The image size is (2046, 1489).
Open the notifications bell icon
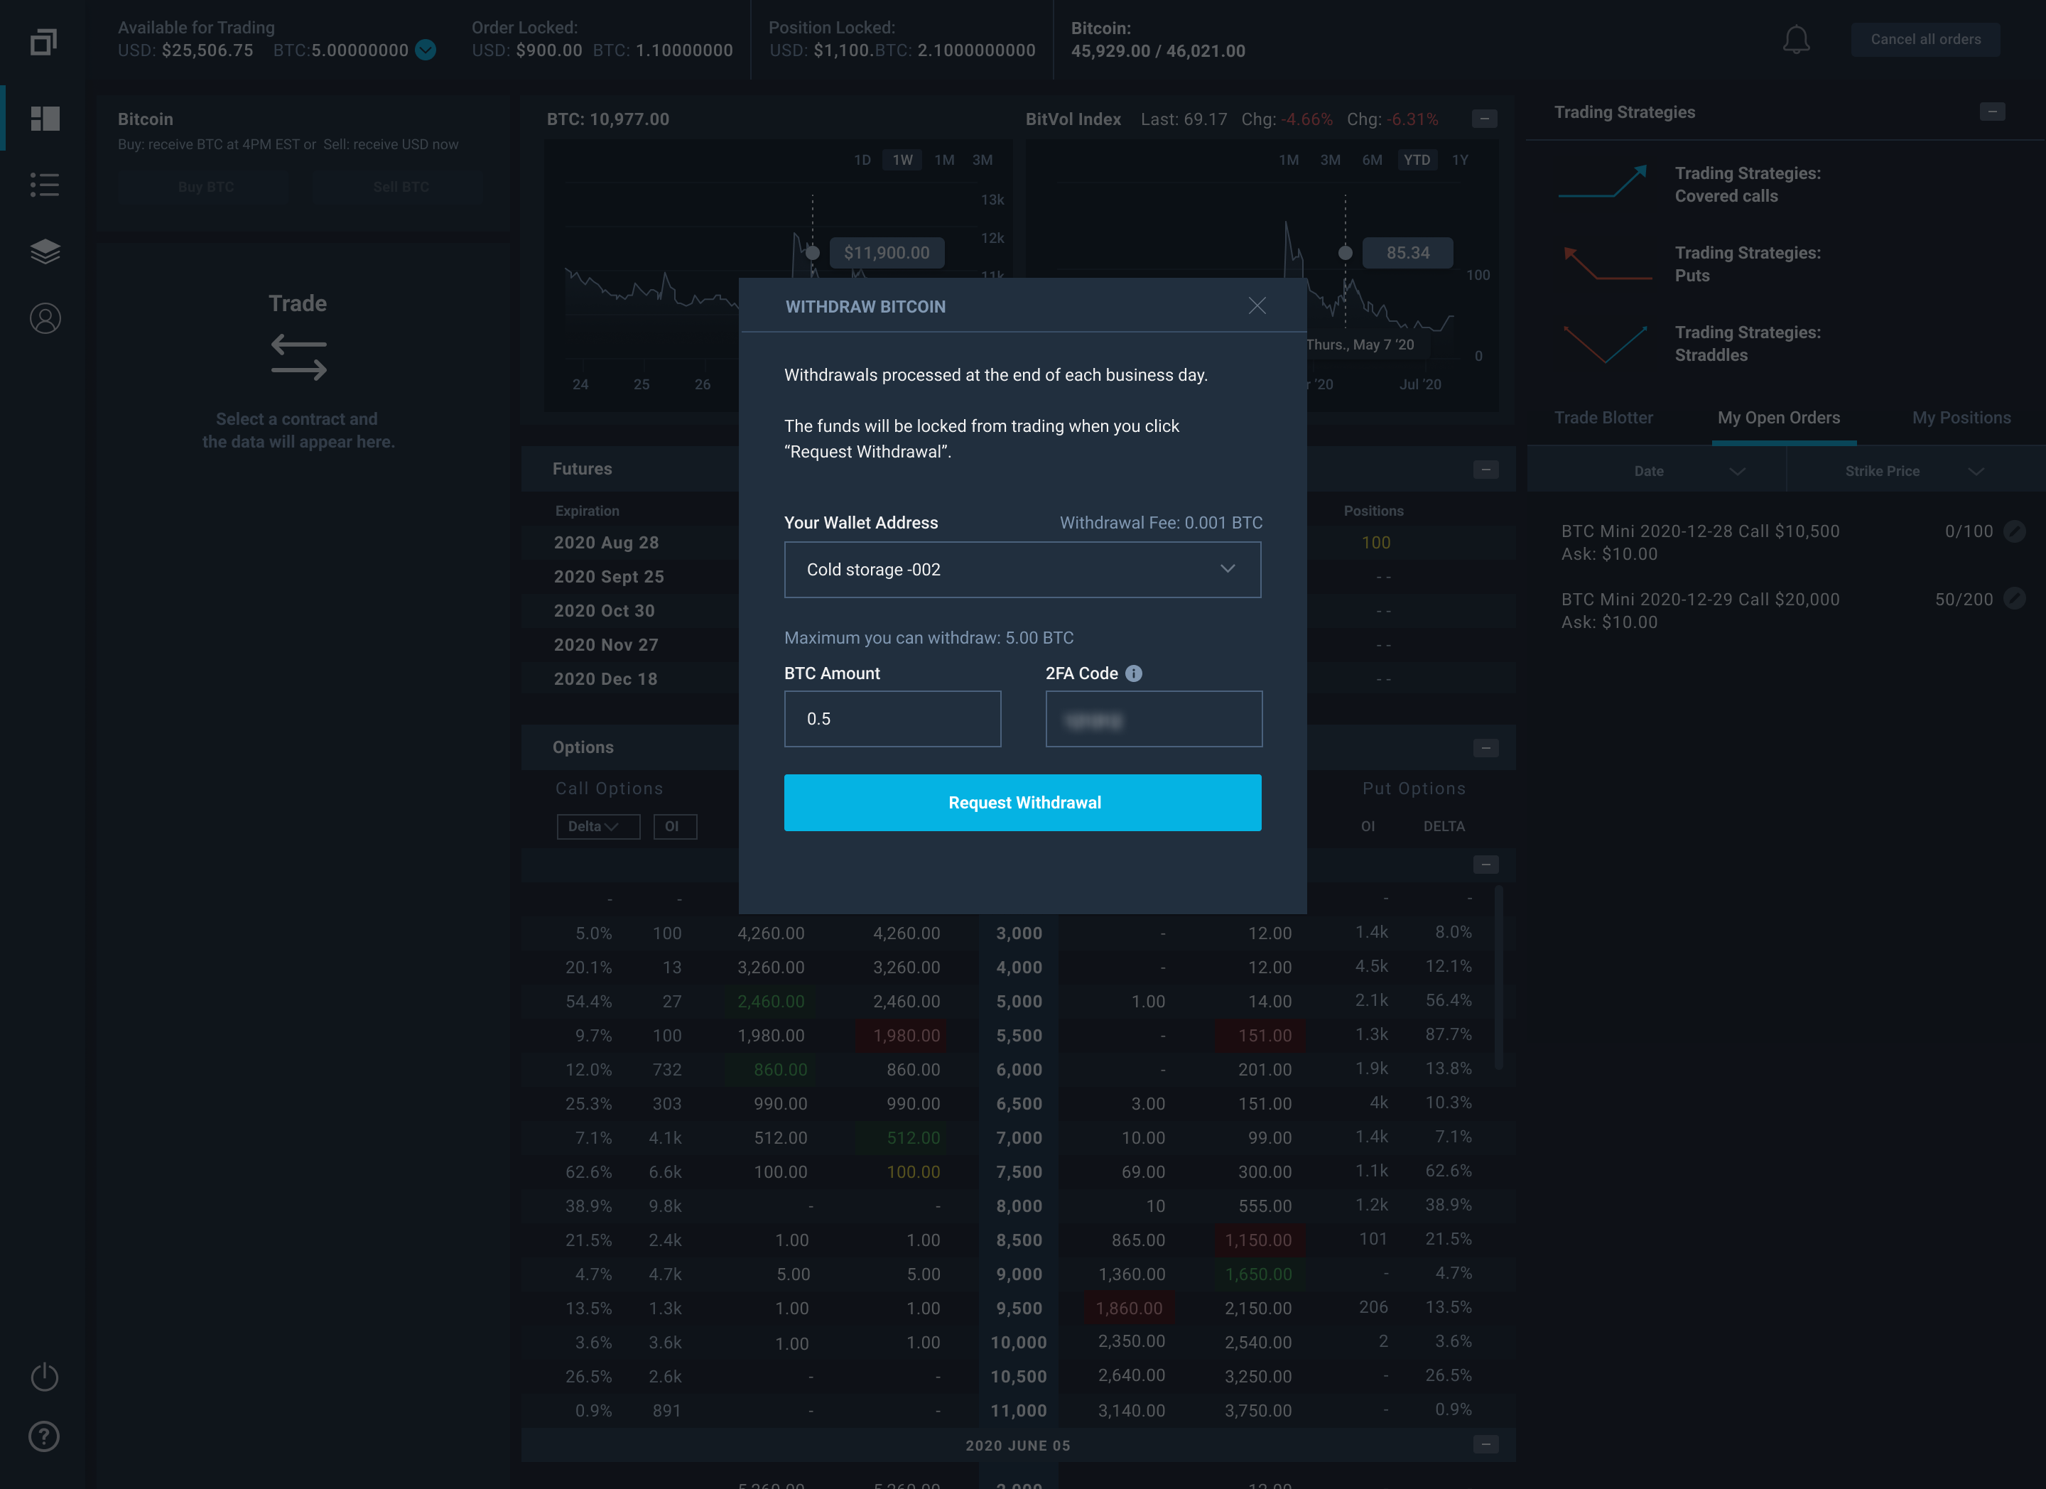(1796, 40)
